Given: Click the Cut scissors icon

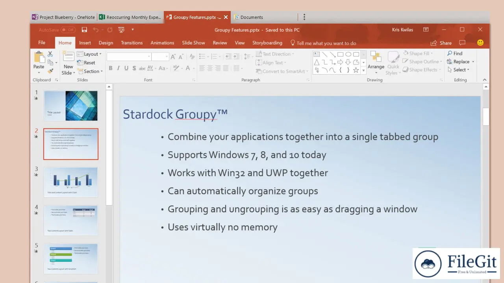Looking at the screenshot, I should 50,54.
